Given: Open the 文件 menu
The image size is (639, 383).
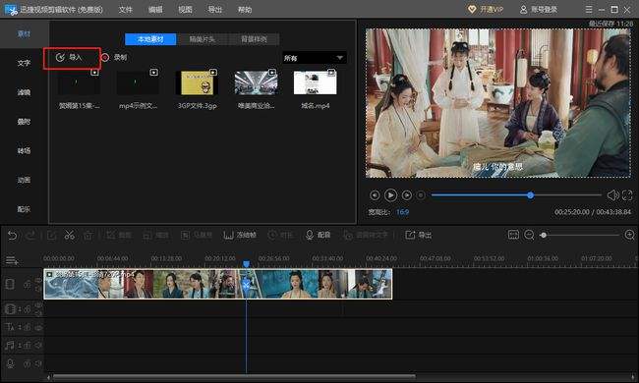Looking at the screenshot, I should point(126,10).
